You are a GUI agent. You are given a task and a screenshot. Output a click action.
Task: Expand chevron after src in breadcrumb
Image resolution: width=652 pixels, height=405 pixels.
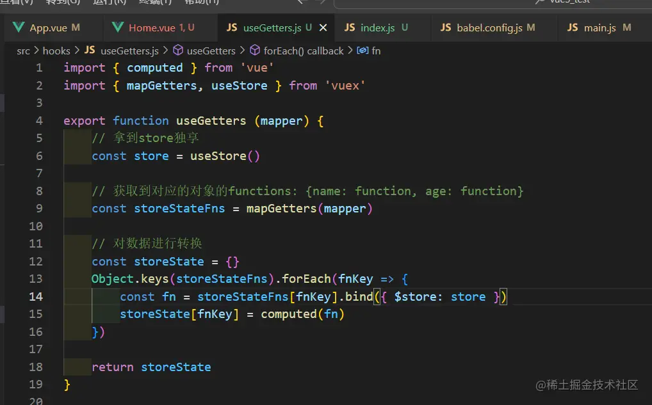36,51
